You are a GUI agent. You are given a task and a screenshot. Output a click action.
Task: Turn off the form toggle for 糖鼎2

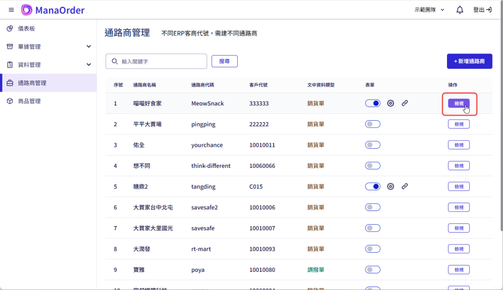click(373, 186)
